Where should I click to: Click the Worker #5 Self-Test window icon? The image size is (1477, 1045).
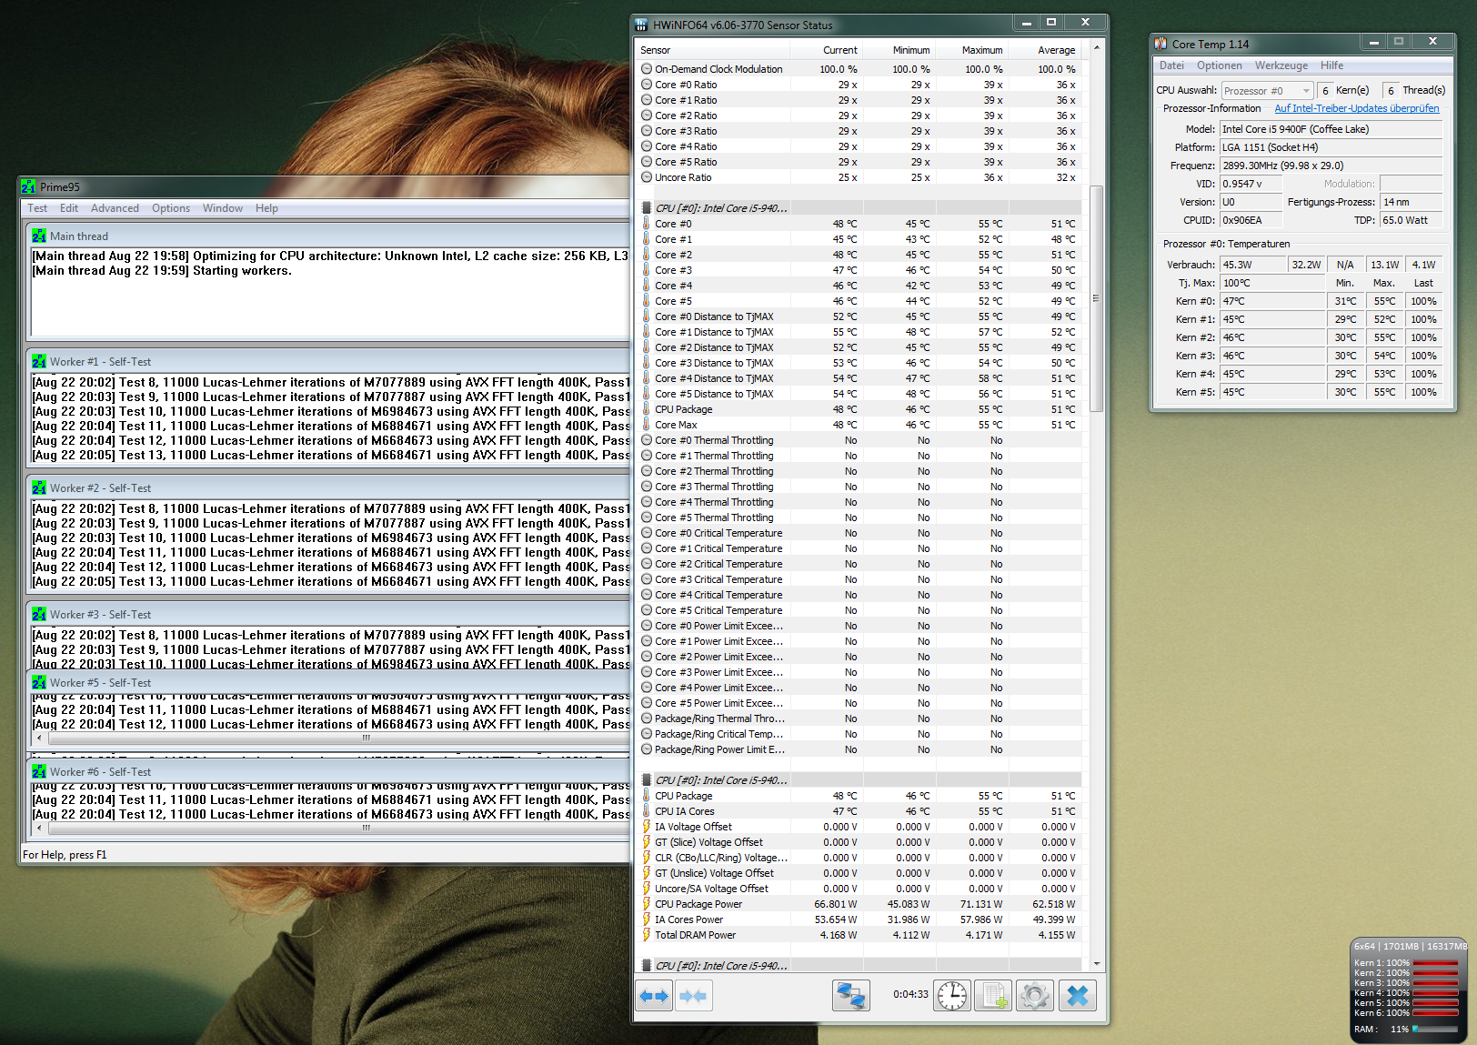coord(39,683)
